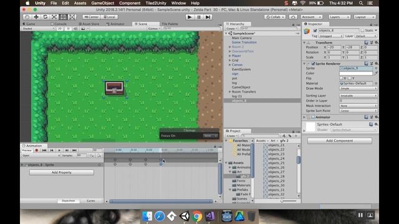Go to previous keyframe in Animation window
Viewport: 399px width, 224px height.
pyautogui.click(x=52, y=151)
